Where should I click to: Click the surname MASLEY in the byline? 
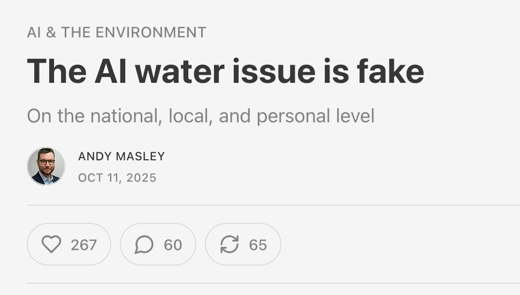(x=142, y=157)
